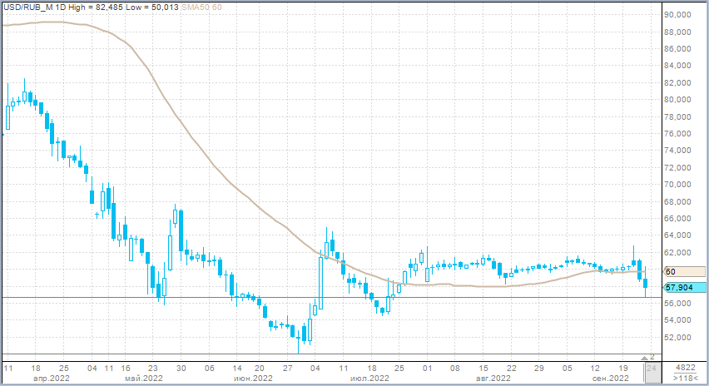Click the SMA50 60 indicator label

pos(201,7)
